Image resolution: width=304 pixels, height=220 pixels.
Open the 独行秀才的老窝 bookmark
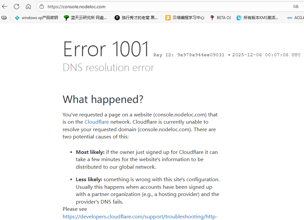click(136, 18)
